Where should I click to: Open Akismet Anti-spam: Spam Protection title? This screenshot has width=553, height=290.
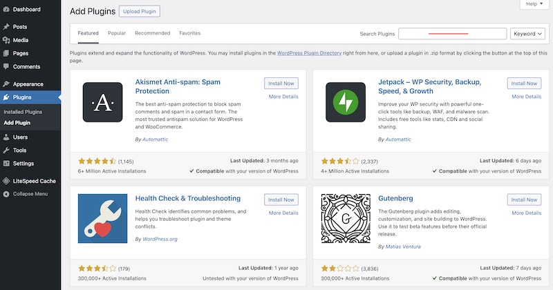[178, 86]
